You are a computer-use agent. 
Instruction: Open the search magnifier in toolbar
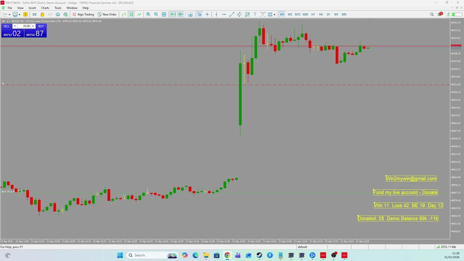point(432,14)
